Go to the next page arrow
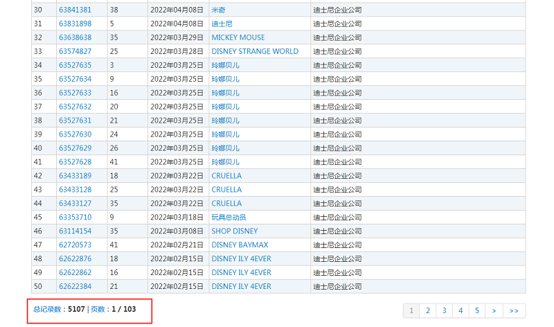The image size is (554, 327). click(494, 311)
